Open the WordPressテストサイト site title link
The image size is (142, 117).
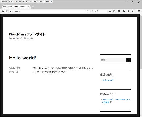[x=27, y=34]
